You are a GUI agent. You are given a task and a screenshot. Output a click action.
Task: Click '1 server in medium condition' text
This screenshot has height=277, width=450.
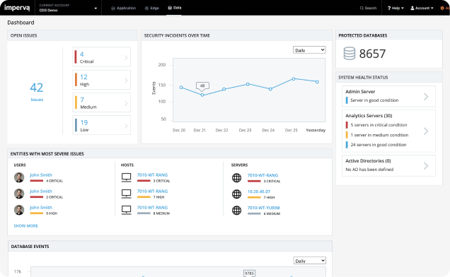[379, 135]
